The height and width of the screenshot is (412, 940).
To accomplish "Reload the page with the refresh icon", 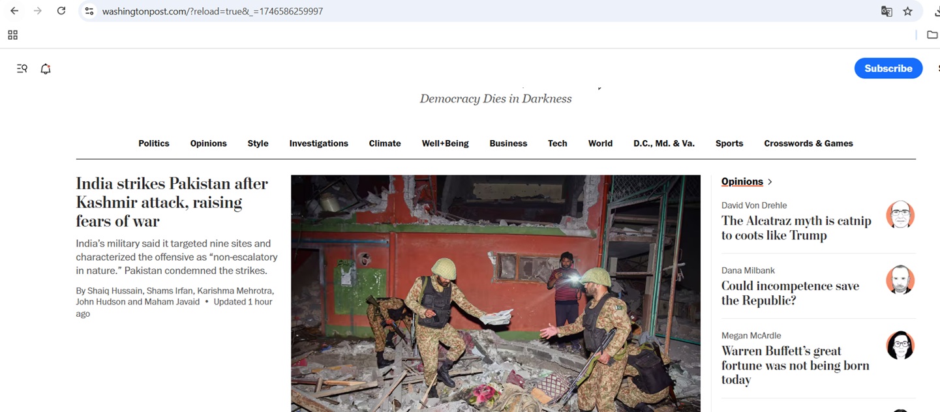I will 61,11.
